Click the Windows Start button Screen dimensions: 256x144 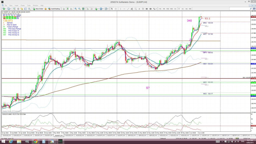click(x=3, y=141)
